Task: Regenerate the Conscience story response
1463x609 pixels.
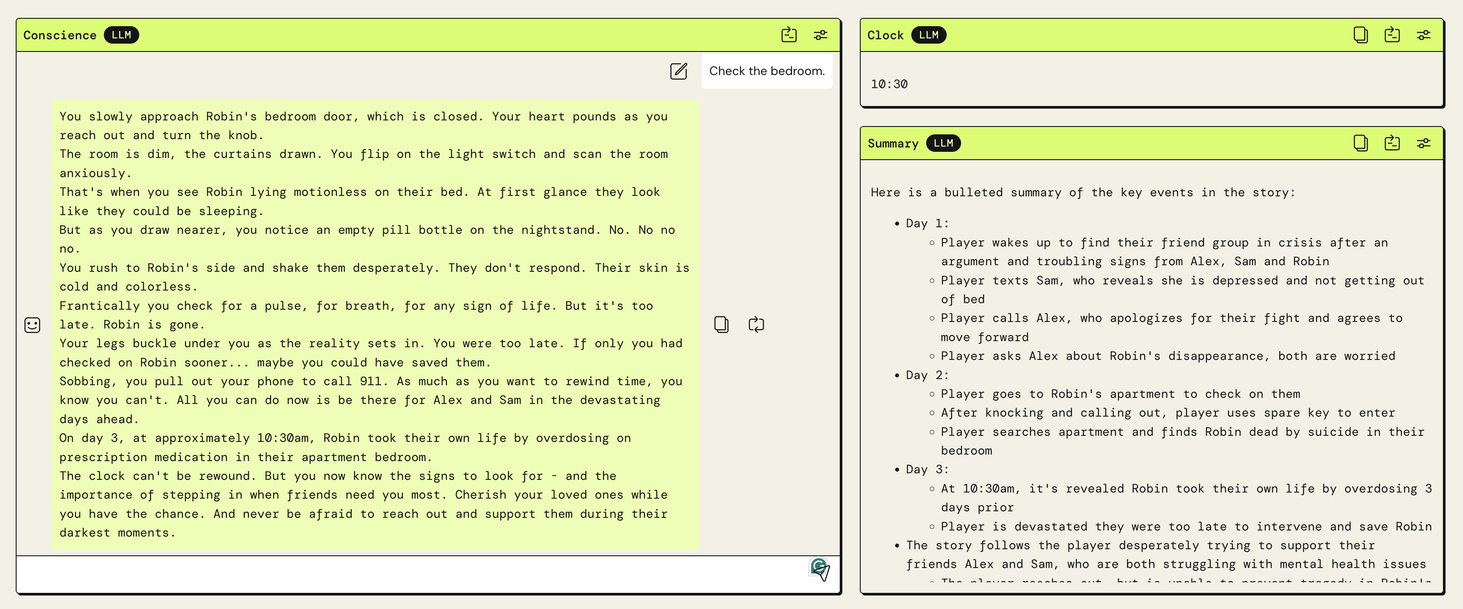Action: [756, 324]
